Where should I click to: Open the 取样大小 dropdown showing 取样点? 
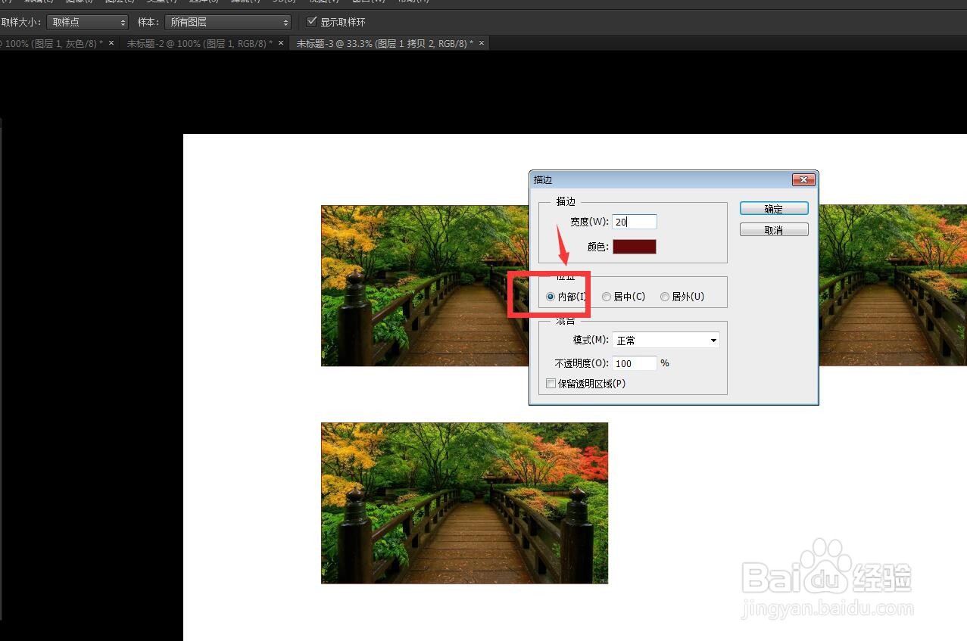87,23
